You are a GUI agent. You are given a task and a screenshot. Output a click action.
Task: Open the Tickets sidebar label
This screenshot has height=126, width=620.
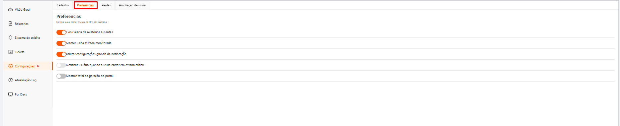[20, 52]
